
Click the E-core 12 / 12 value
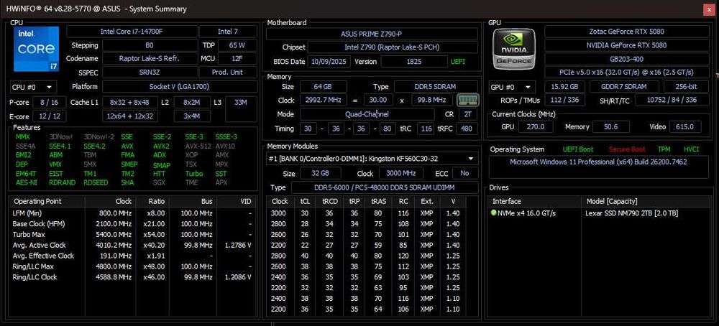[x=50, y=116]
